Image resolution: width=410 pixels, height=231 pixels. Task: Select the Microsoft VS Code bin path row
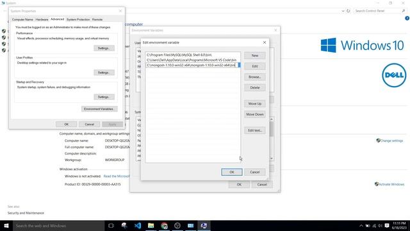pyautogui.click(x=193, y=60)
